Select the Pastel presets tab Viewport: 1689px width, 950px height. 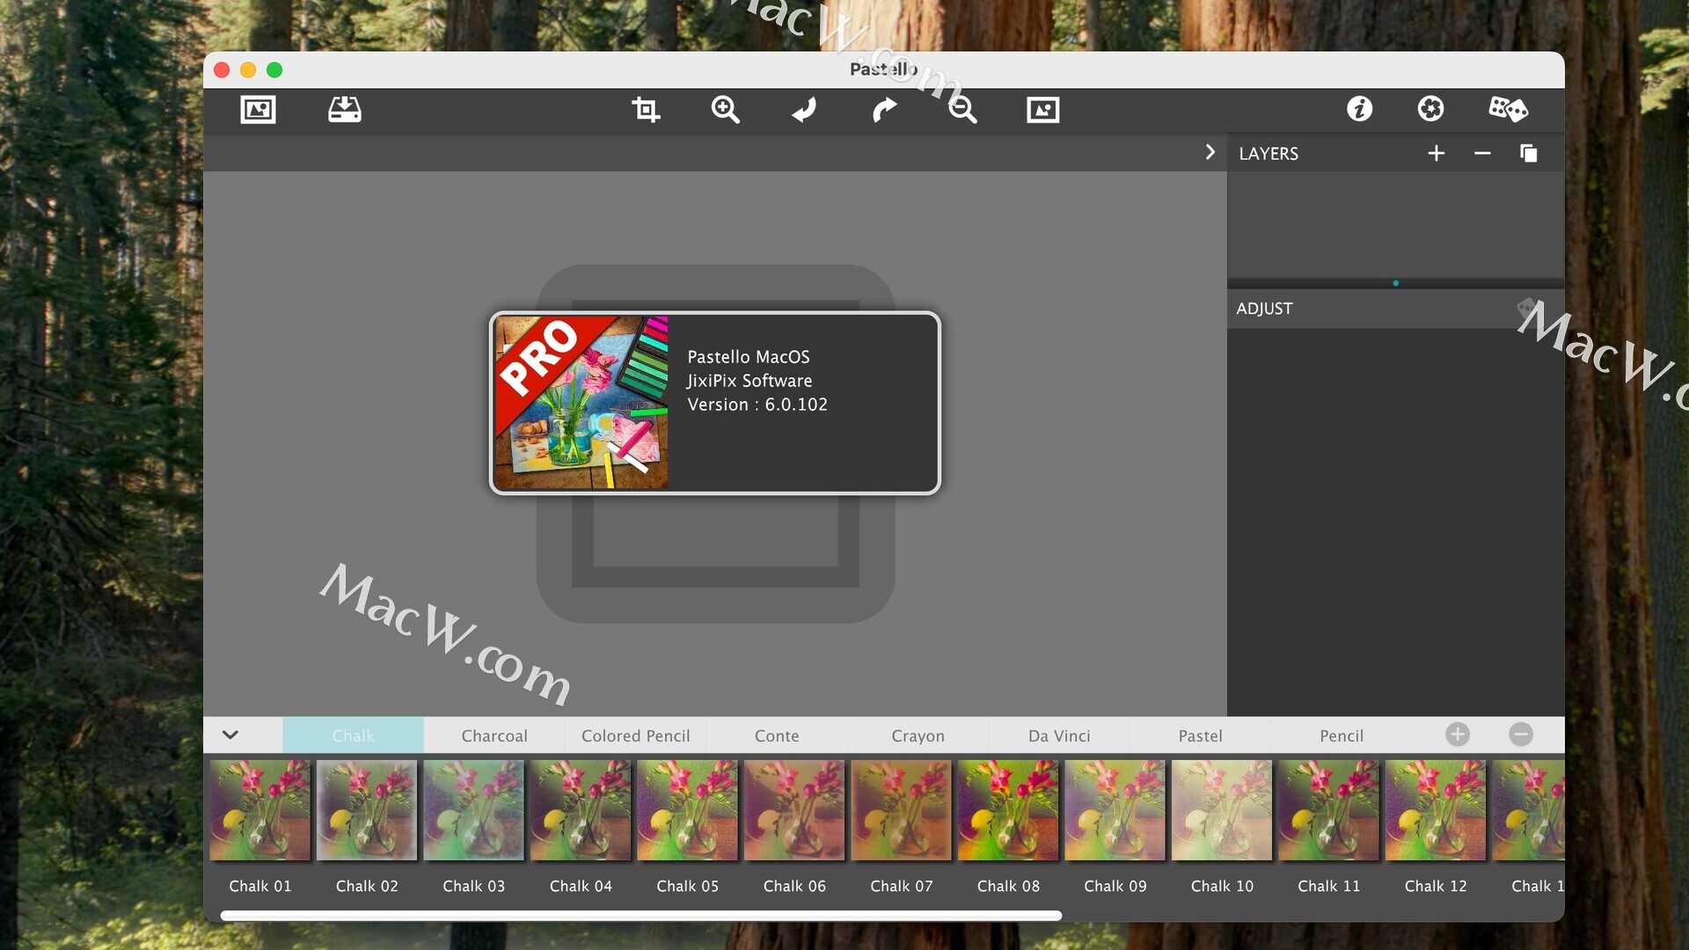[1200, 735]
